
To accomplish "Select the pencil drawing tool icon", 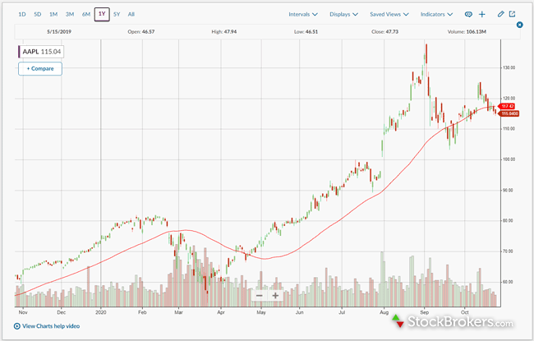I will 500,14.
